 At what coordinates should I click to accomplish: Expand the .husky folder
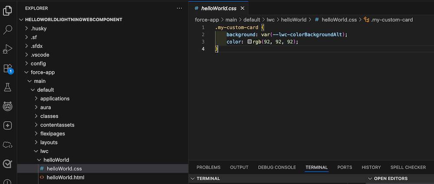[x=26, y=29]
